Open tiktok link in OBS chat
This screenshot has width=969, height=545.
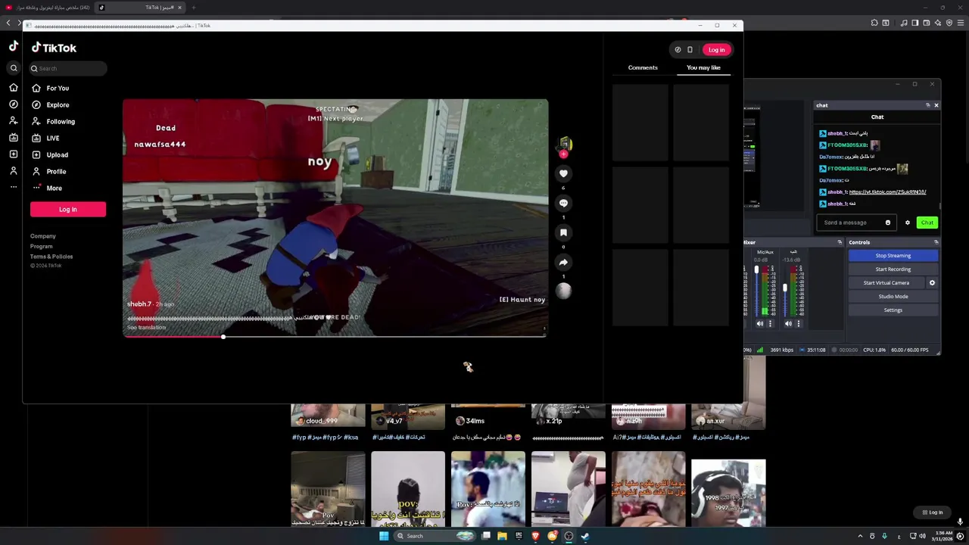coord(887,192)
